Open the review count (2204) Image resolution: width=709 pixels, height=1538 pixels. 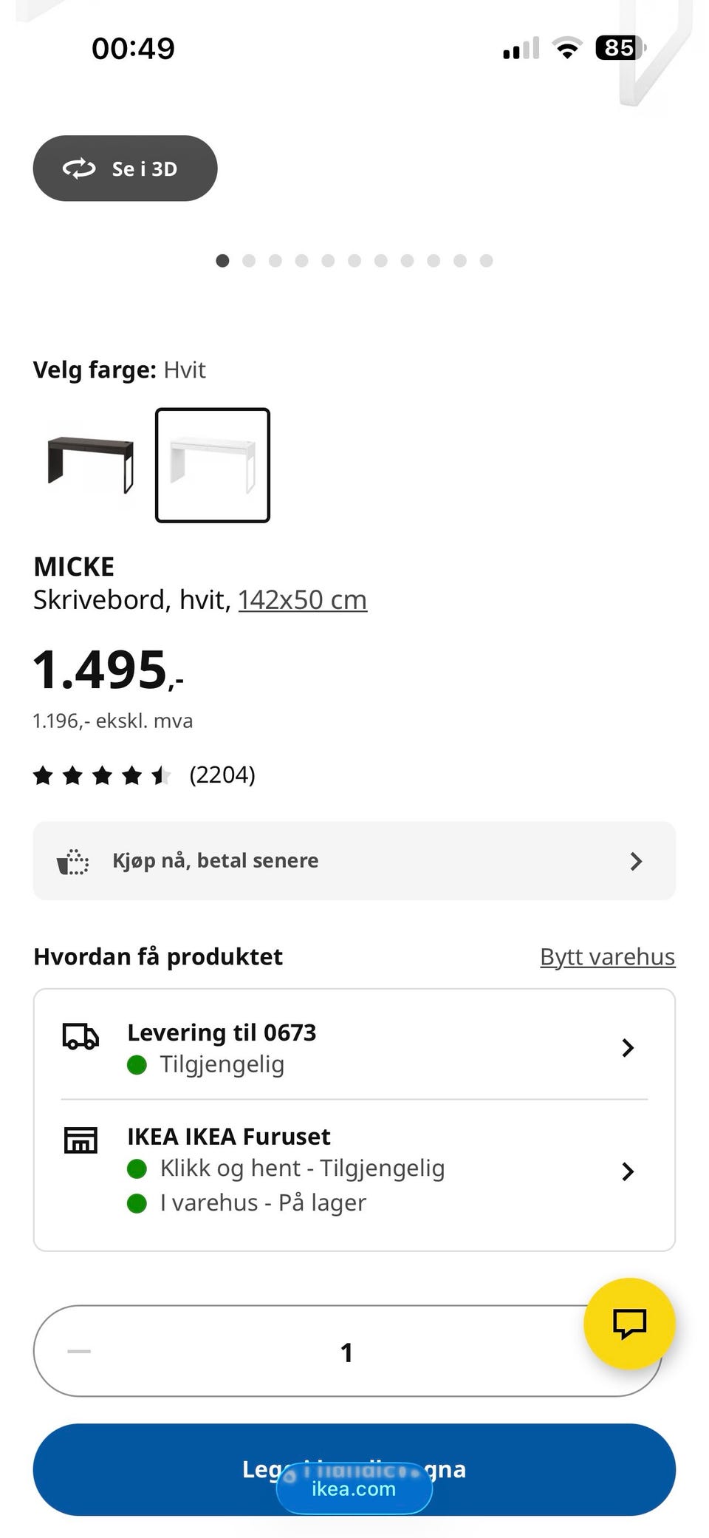pos(222,775)
